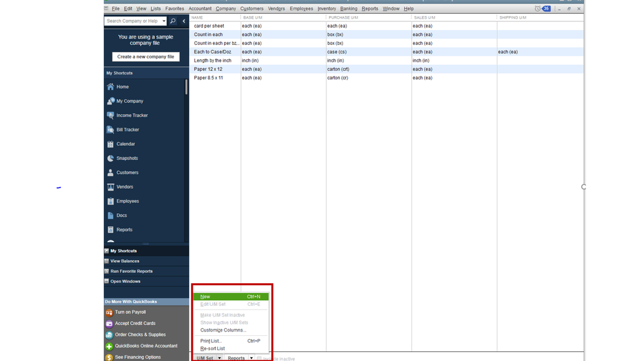The width and height of the screenshot is (642, 361).
Task: Click 'case (cs)' purchase unit cell
Action: [337, 52]
